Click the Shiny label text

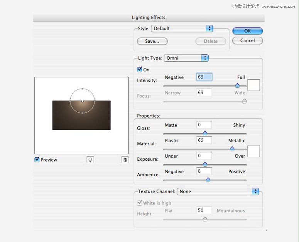point(239,125)
